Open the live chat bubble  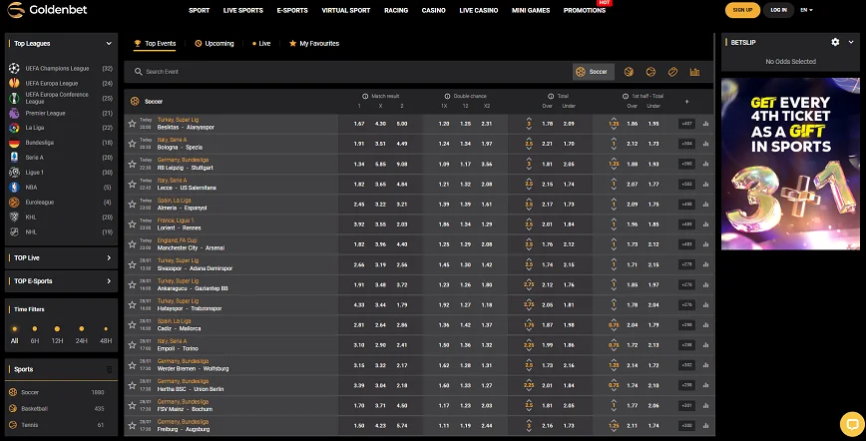click(852, 424)
